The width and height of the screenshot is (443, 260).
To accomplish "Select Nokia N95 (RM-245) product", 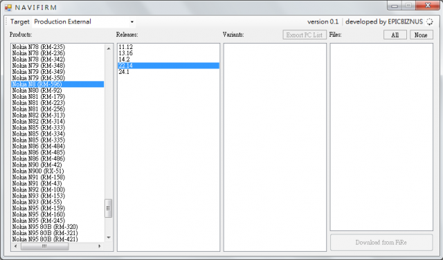I will (57, 221).
